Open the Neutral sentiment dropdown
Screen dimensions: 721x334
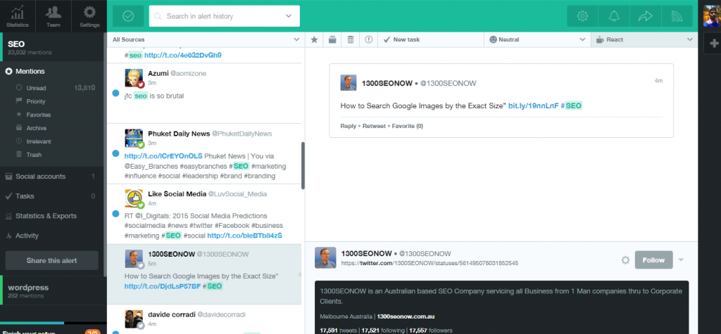coord(537,39)
